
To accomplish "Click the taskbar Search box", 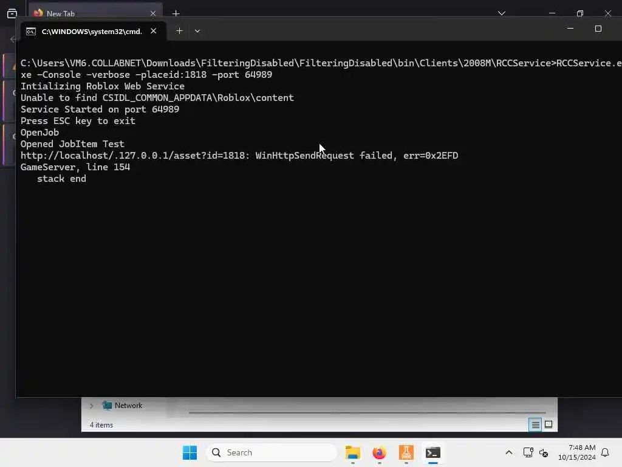I will pos(272,452).
